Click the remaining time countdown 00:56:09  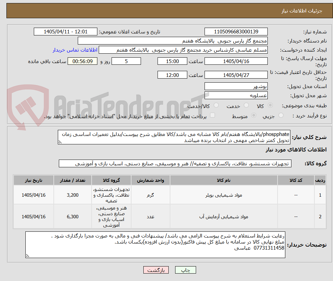pos(82,61)
